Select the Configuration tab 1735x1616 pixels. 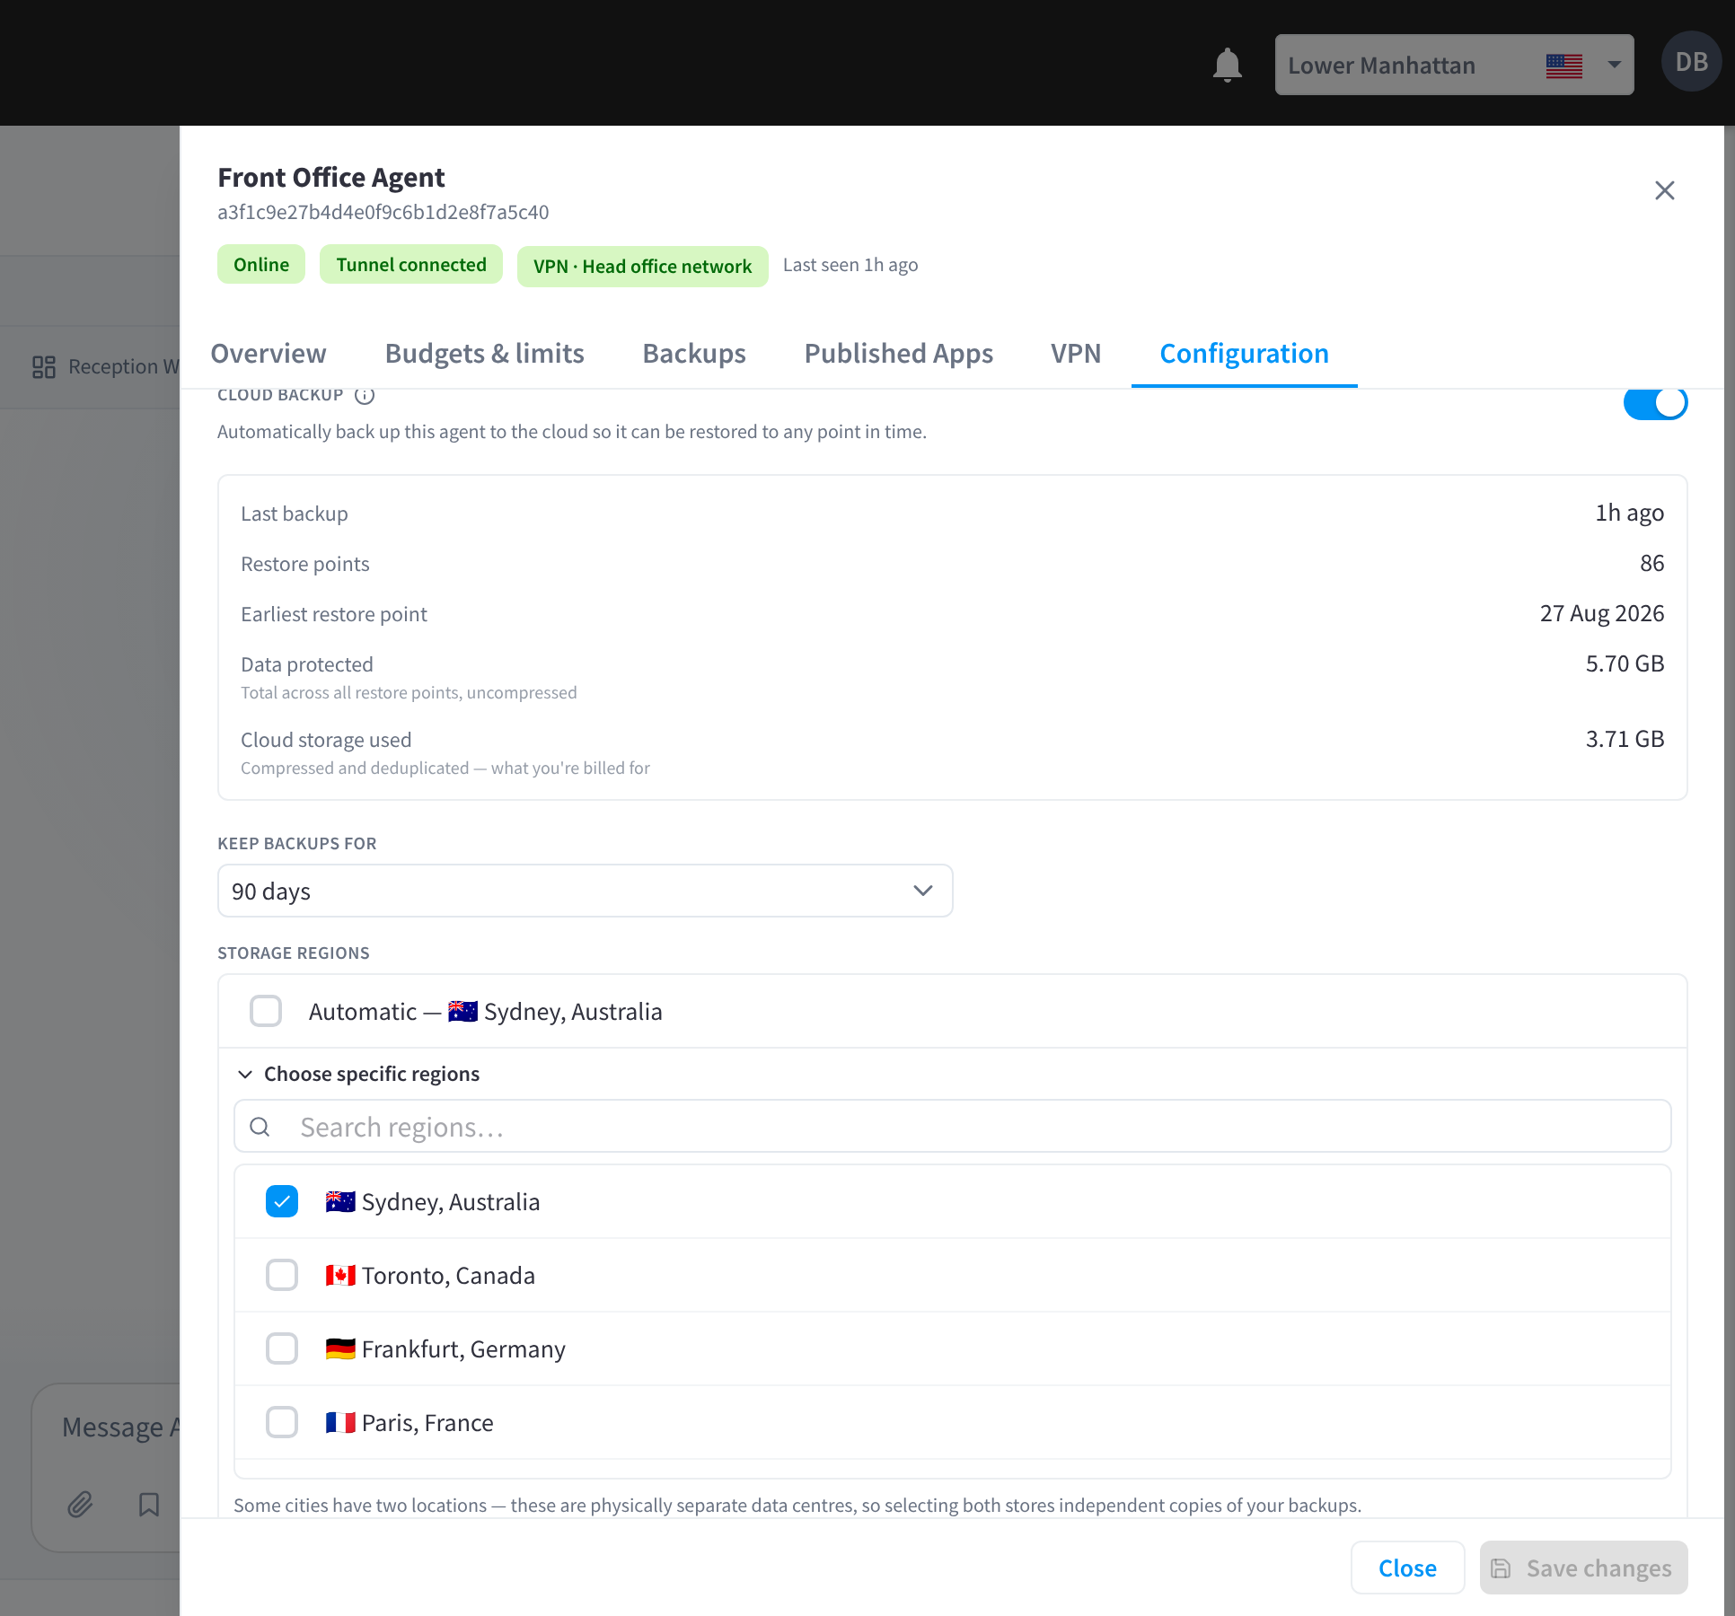[1244, 354]
